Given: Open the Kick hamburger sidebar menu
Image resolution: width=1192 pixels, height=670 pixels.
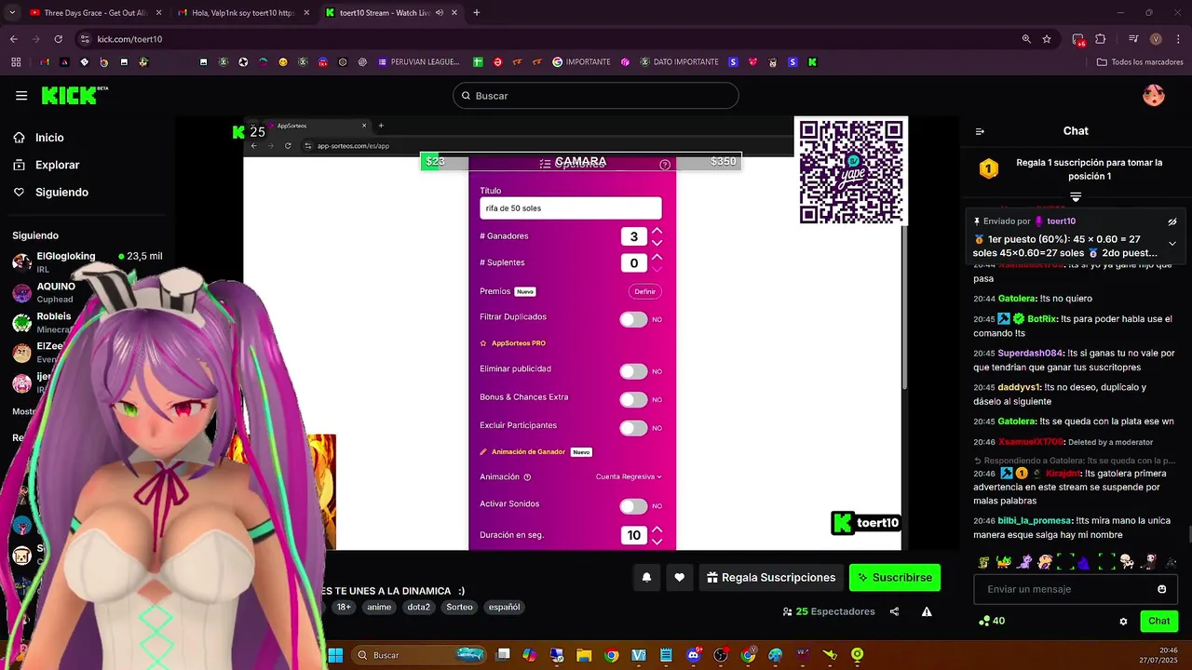Looking at the screenshot, I should click(21, 96).
